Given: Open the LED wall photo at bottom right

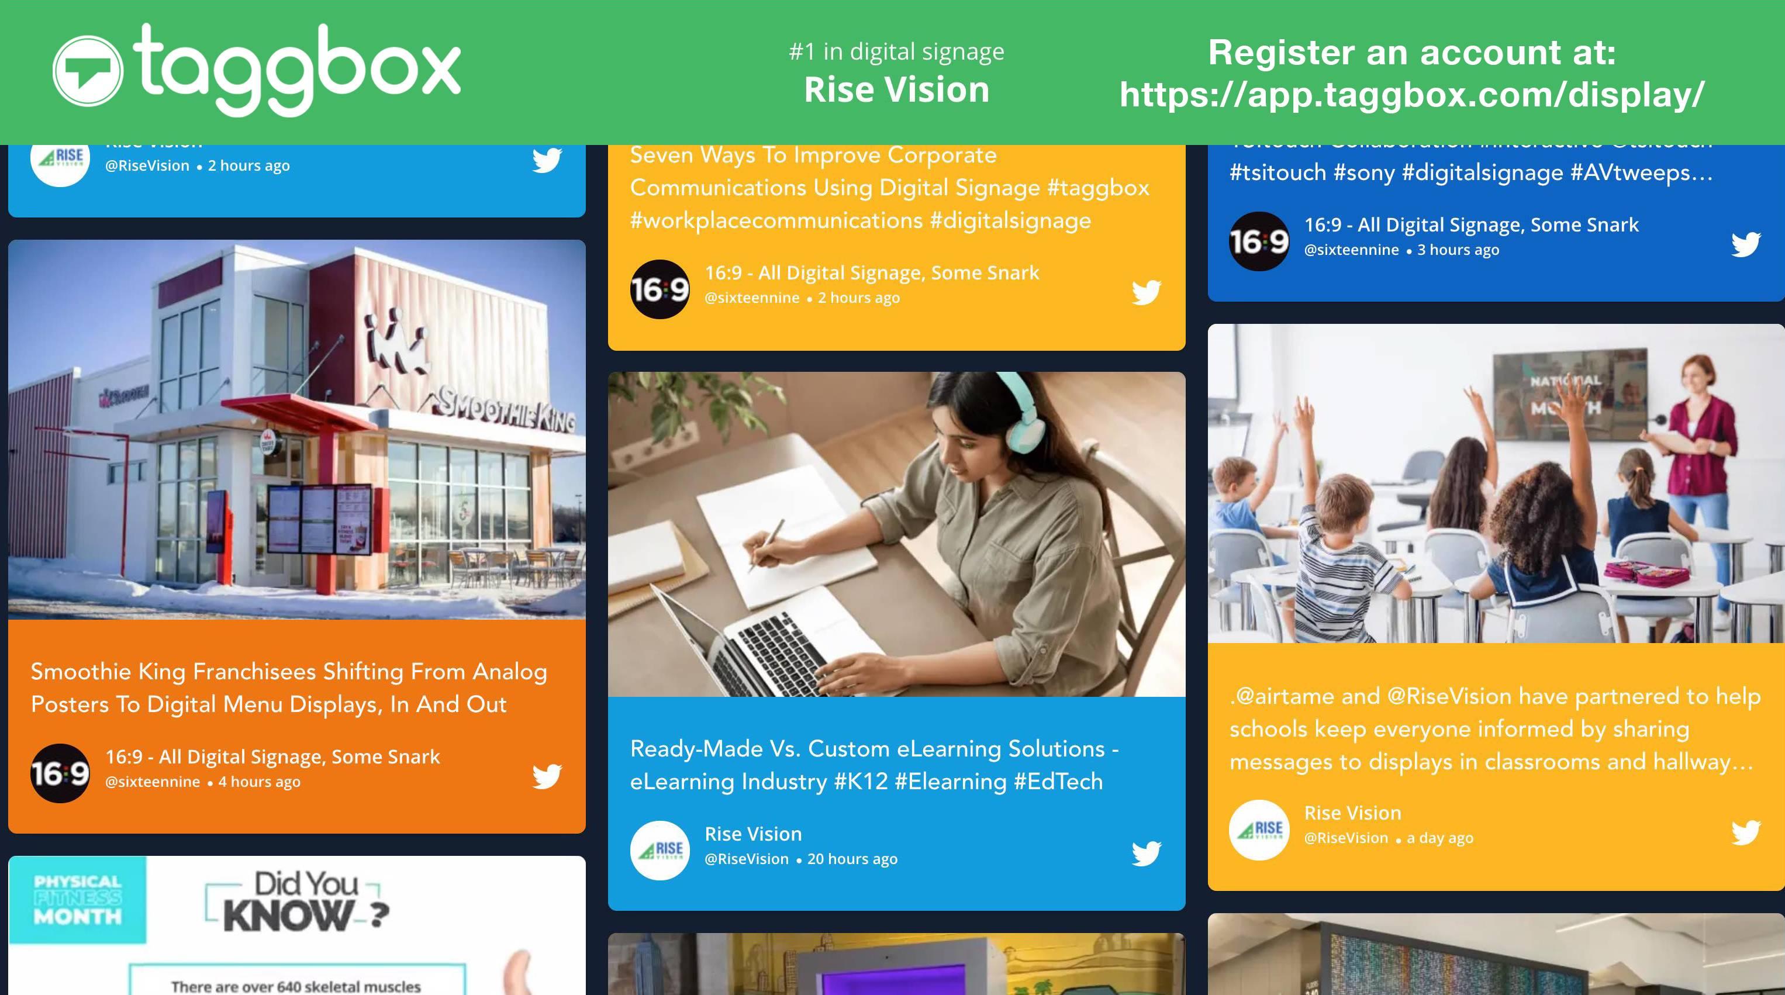Looking at the screenshot, I should coord(1496,954).
